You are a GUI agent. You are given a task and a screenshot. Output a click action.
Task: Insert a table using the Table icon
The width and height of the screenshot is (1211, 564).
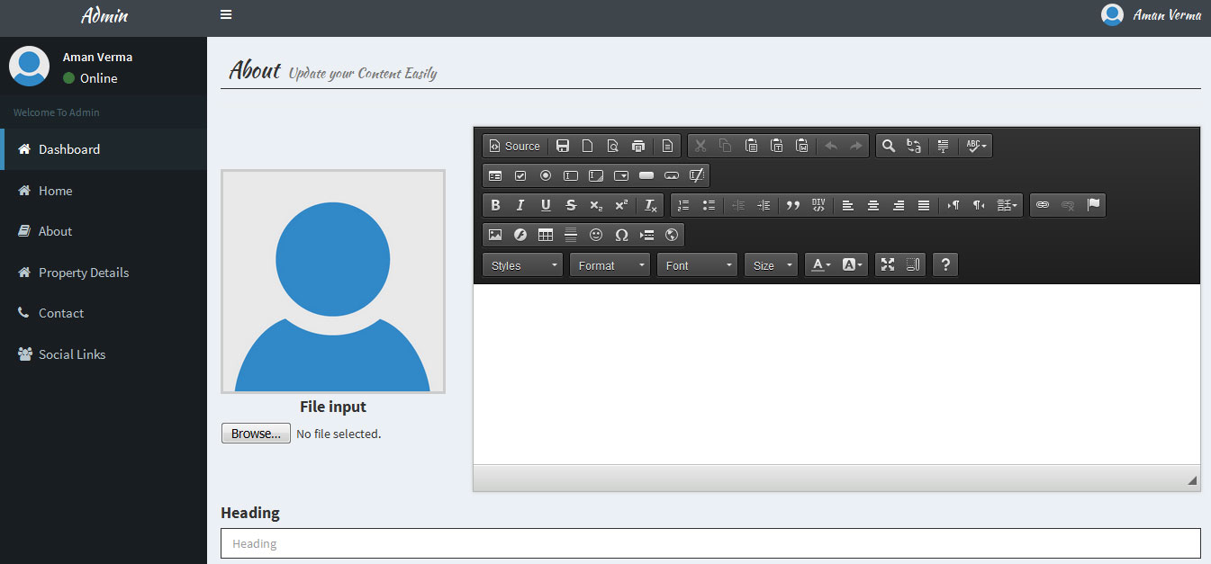coord(546,235)
